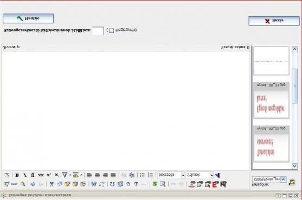
Task: Apply strikethrough to text
Action: [x=41, y=175]
